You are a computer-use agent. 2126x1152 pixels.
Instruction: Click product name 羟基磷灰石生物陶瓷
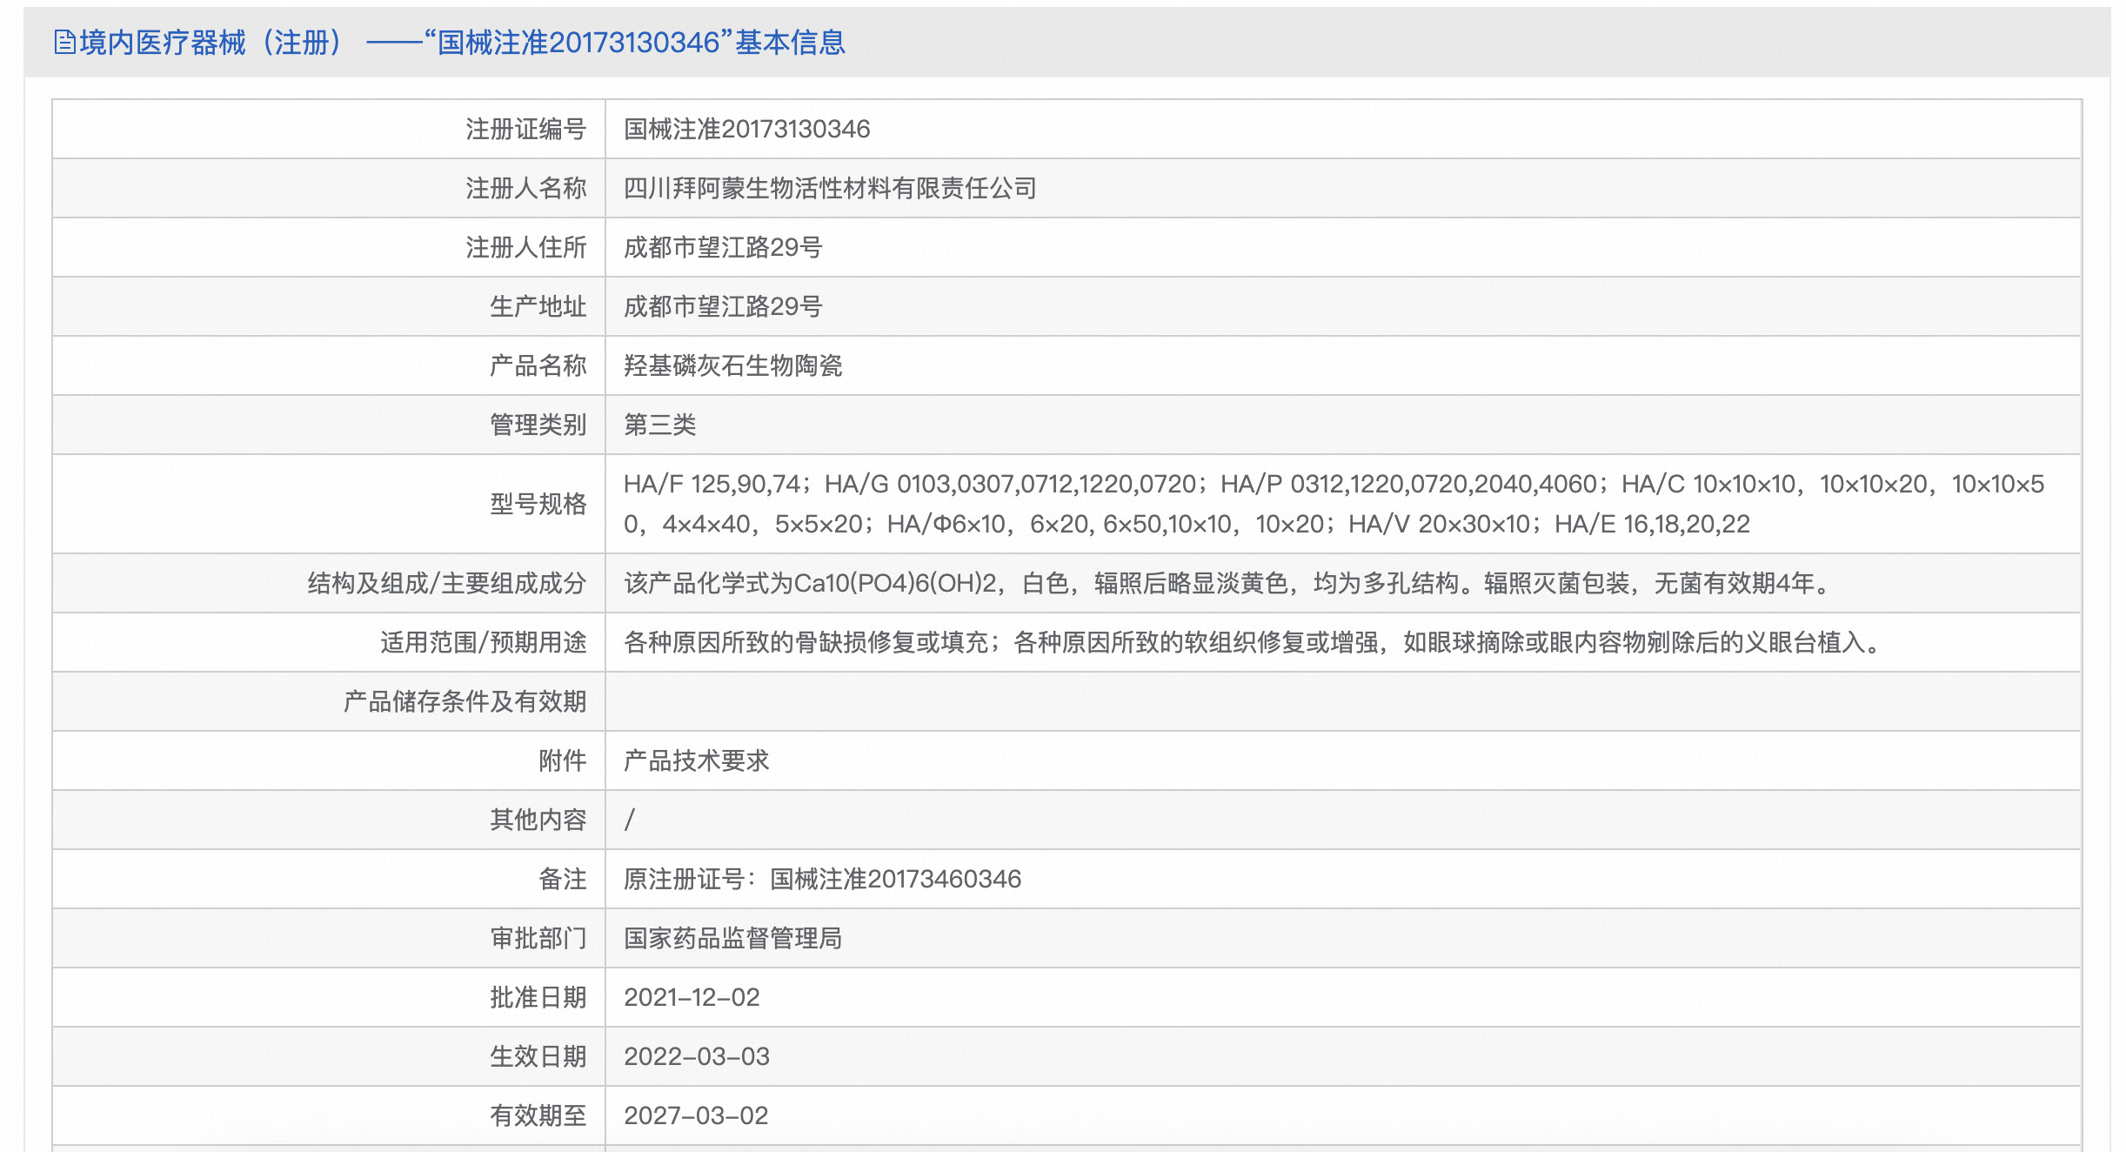pos(732,365)
